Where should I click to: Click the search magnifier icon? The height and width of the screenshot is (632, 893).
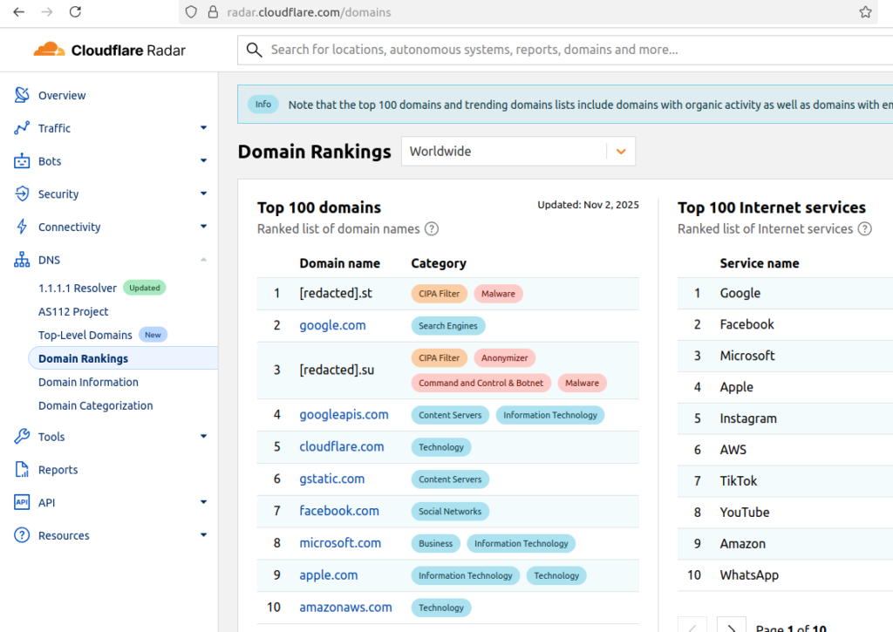point(254,50)
